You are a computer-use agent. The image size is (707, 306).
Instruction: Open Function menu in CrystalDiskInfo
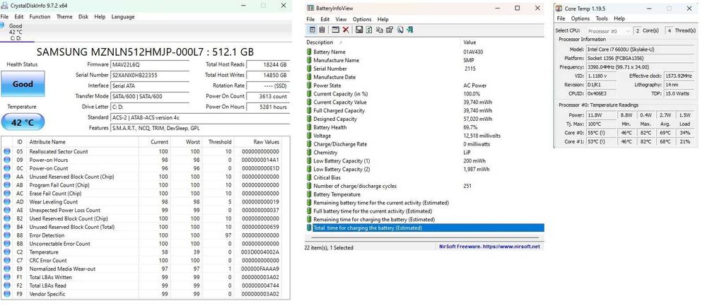pyautogui.click(x=40, y=17)
